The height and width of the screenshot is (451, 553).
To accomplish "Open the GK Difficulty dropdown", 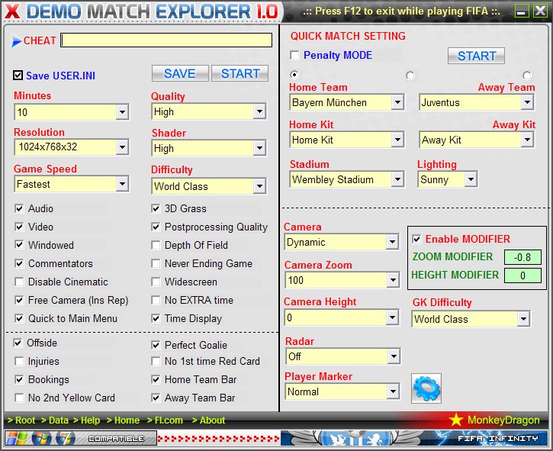I will coord(523,319).
